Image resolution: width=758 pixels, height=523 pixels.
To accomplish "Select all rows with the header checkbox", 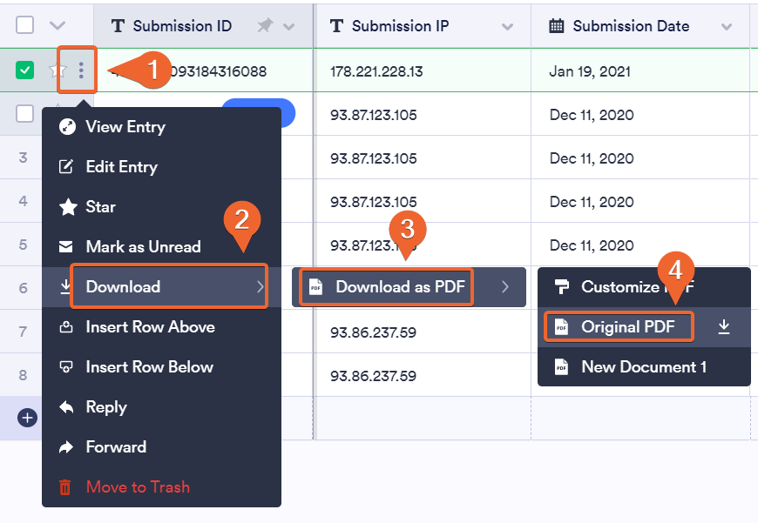I will (24, 24).
